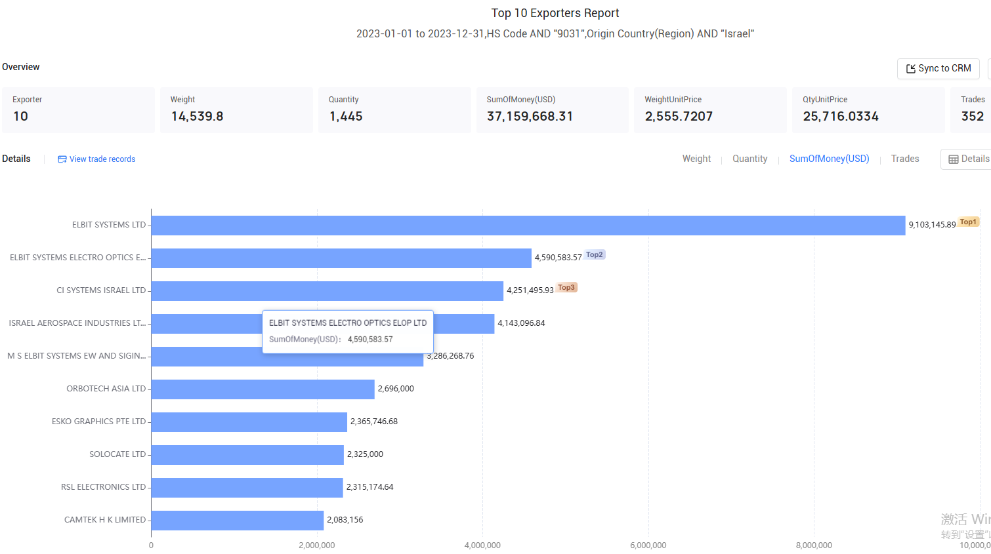The image size is (991, 554).
Task: Click the RSL ELECTRONICS LTD bar
Action: (x=247, y=487)
